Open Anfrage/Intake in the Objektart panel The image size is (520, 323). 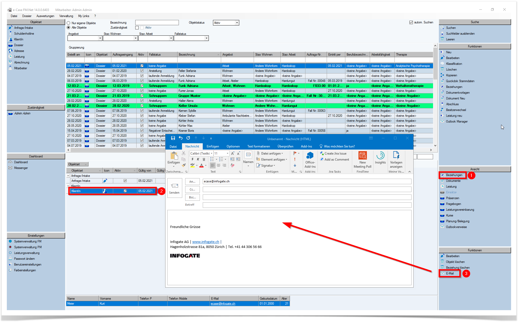point(23,28)
